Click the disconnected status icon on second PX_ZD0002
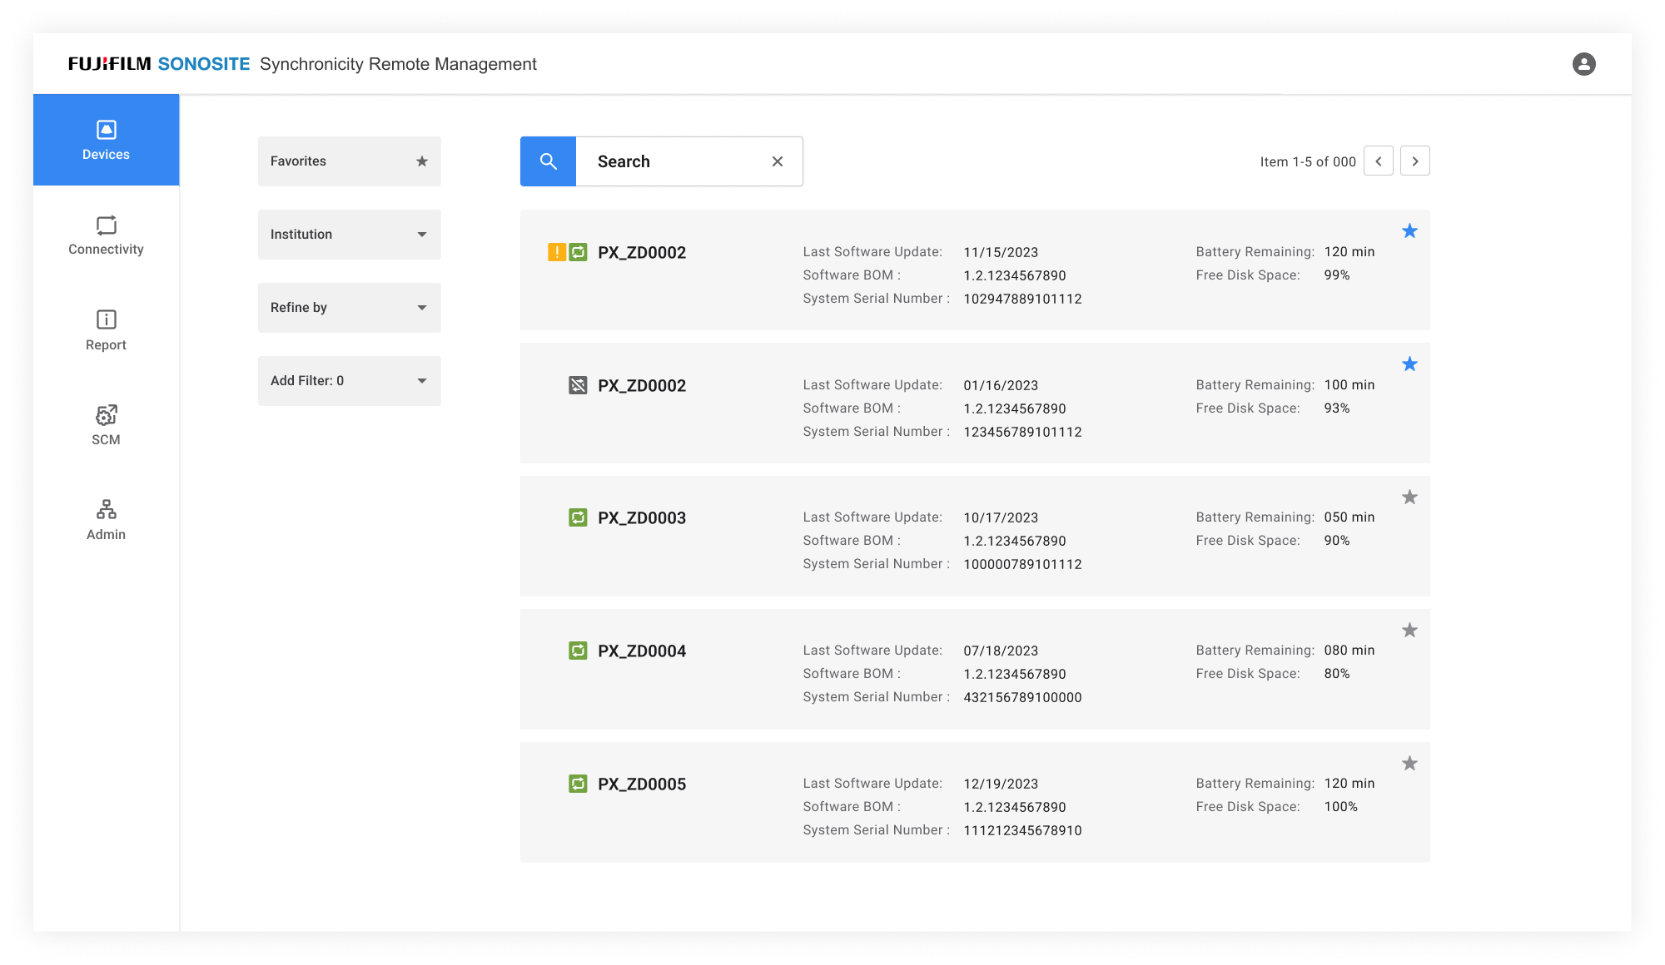 tap(578, 385)
